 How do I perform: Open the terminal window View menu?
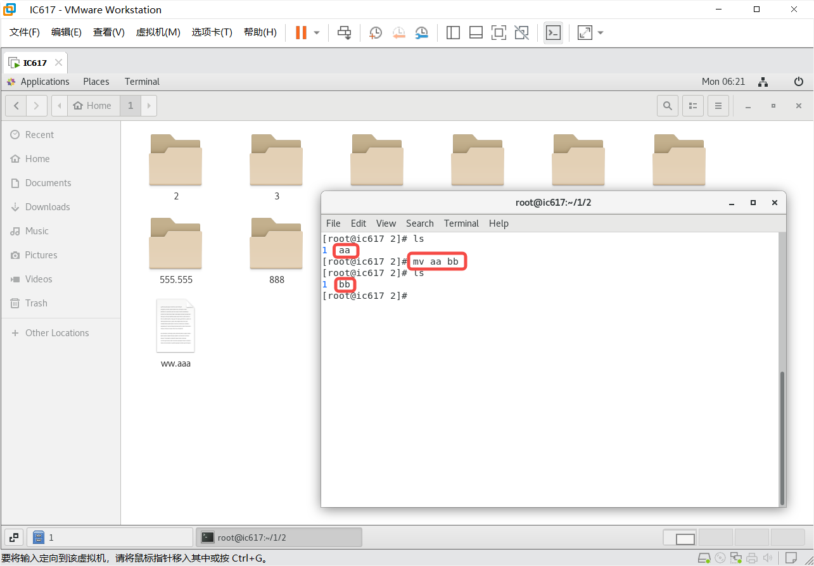386,223
